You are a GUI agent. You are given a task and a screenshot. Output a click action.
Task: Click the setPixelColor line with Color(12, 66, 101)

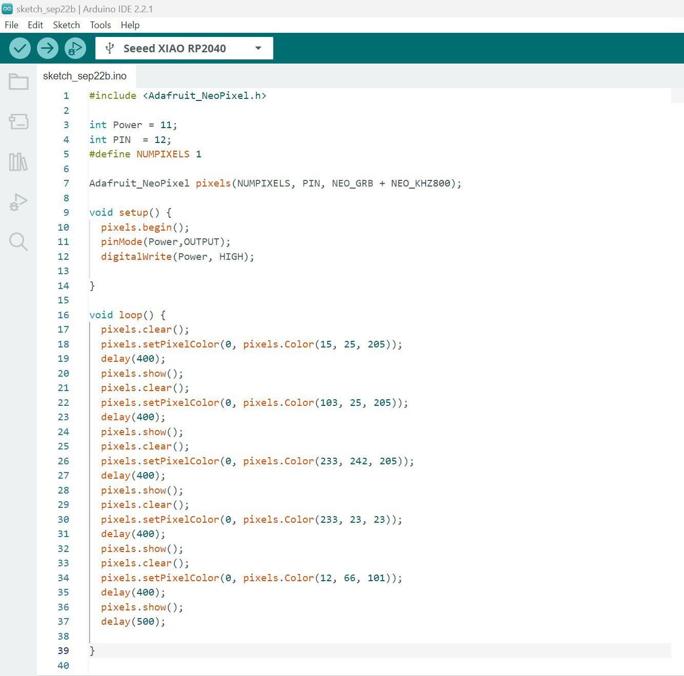pyautogui.click(x=252, y=578)
